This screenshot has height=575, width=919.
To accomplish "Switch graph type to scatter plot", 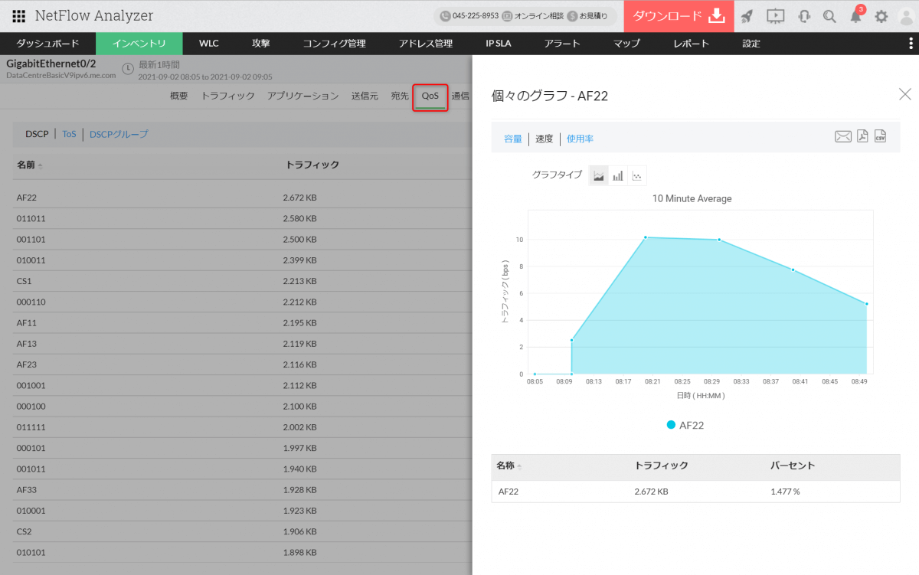I will click(636, 176).
